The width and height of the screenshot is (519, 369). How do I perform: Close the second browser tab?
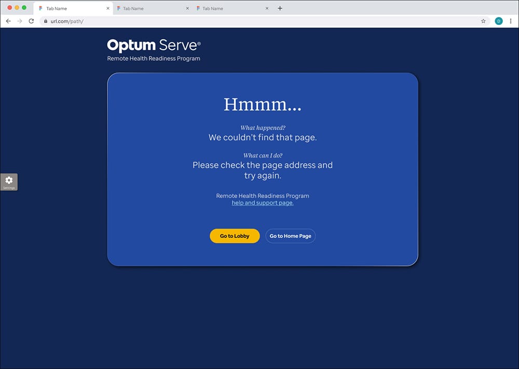click(x=187, y=9)
